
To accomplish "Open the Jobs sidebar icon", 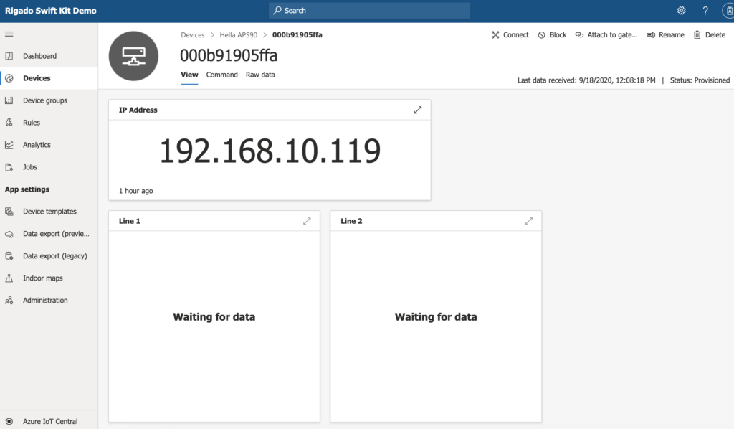I will [x=9, y=167].
